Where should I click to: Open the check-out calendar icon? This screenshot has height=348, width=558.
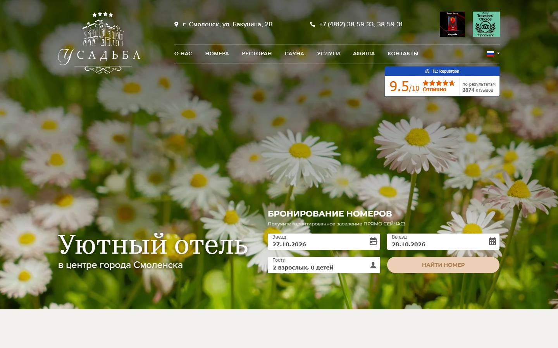point(492,242)
